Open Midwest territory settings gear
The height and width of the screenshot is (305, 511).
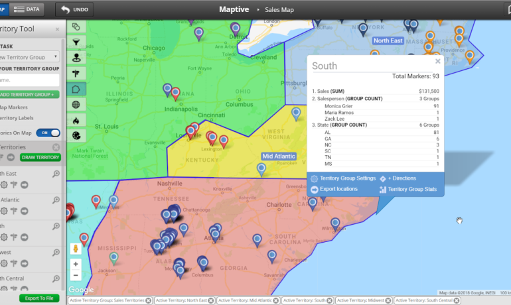click(x=4, y=263)
